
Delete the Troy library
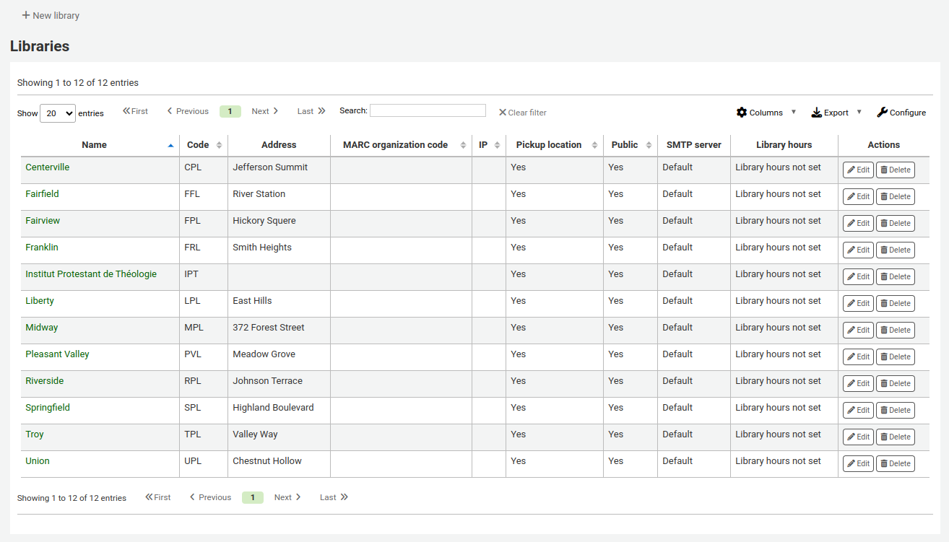pyautogui.click(x=896, y=437)
